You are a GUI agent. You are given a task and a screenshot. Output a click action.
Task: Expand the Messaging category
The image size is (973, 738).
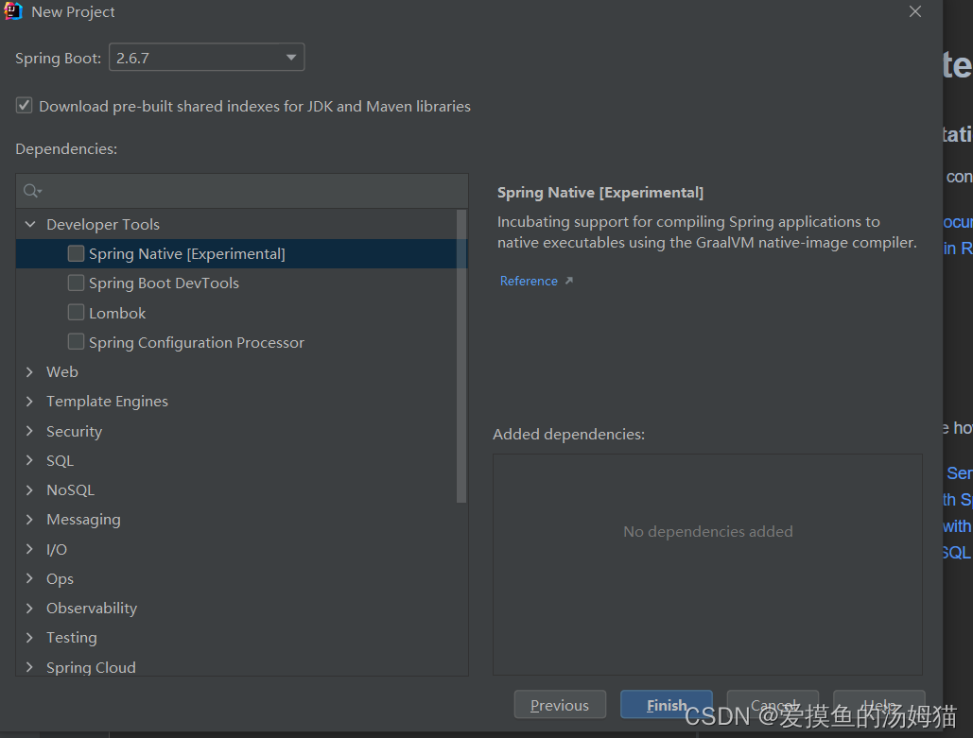point(30,519)
